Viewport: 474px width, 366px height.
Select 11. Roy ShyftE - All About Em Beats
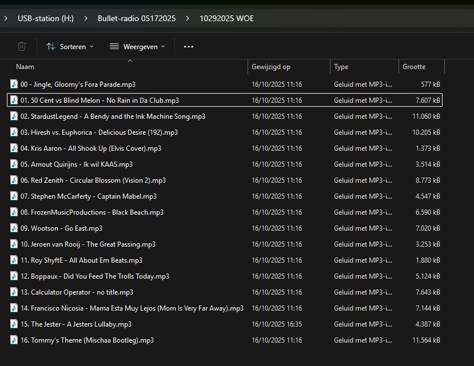[81, 260]
